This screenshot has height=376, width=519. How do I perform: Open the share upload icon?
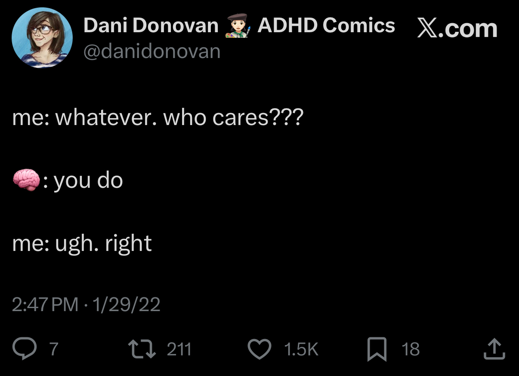(x=493, y=348)
